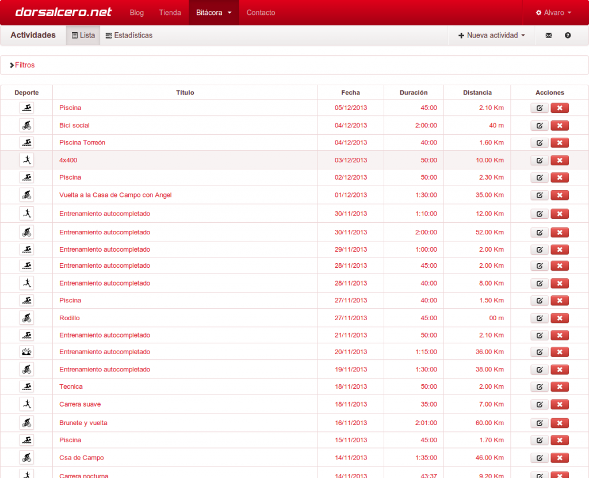
Task: Delete the Entrenamiento autocompletado from 21/11/2013
Action: (x=559, y=336)
